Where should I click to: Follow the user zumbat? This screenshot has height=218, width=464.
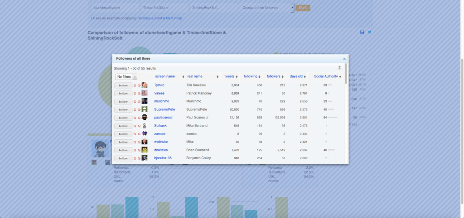point(123,134)
